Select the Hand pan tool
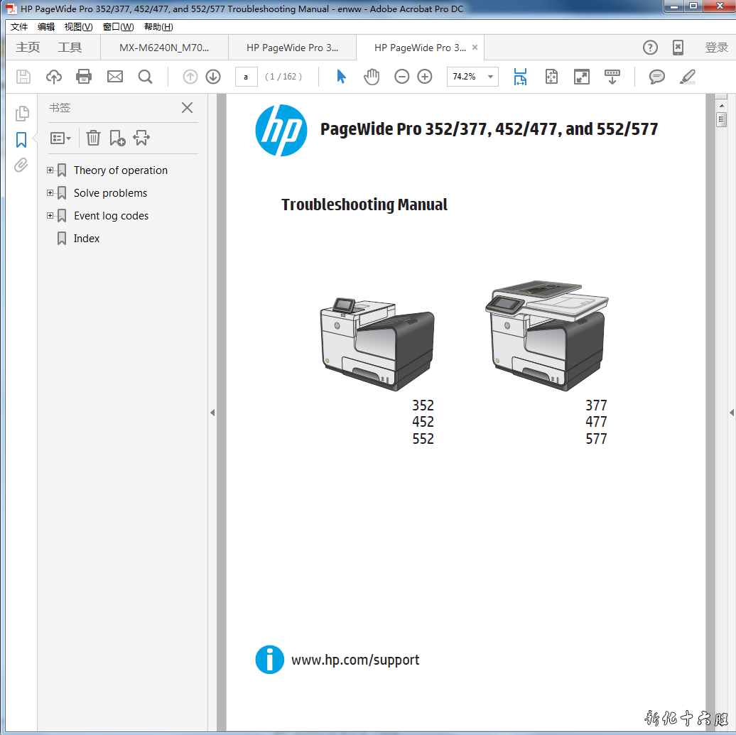736x735 pixels. click(x=372, y=77)
